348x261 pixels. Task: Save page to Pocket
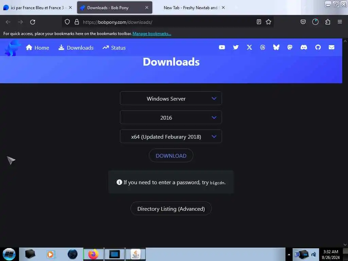pos(303,22)
